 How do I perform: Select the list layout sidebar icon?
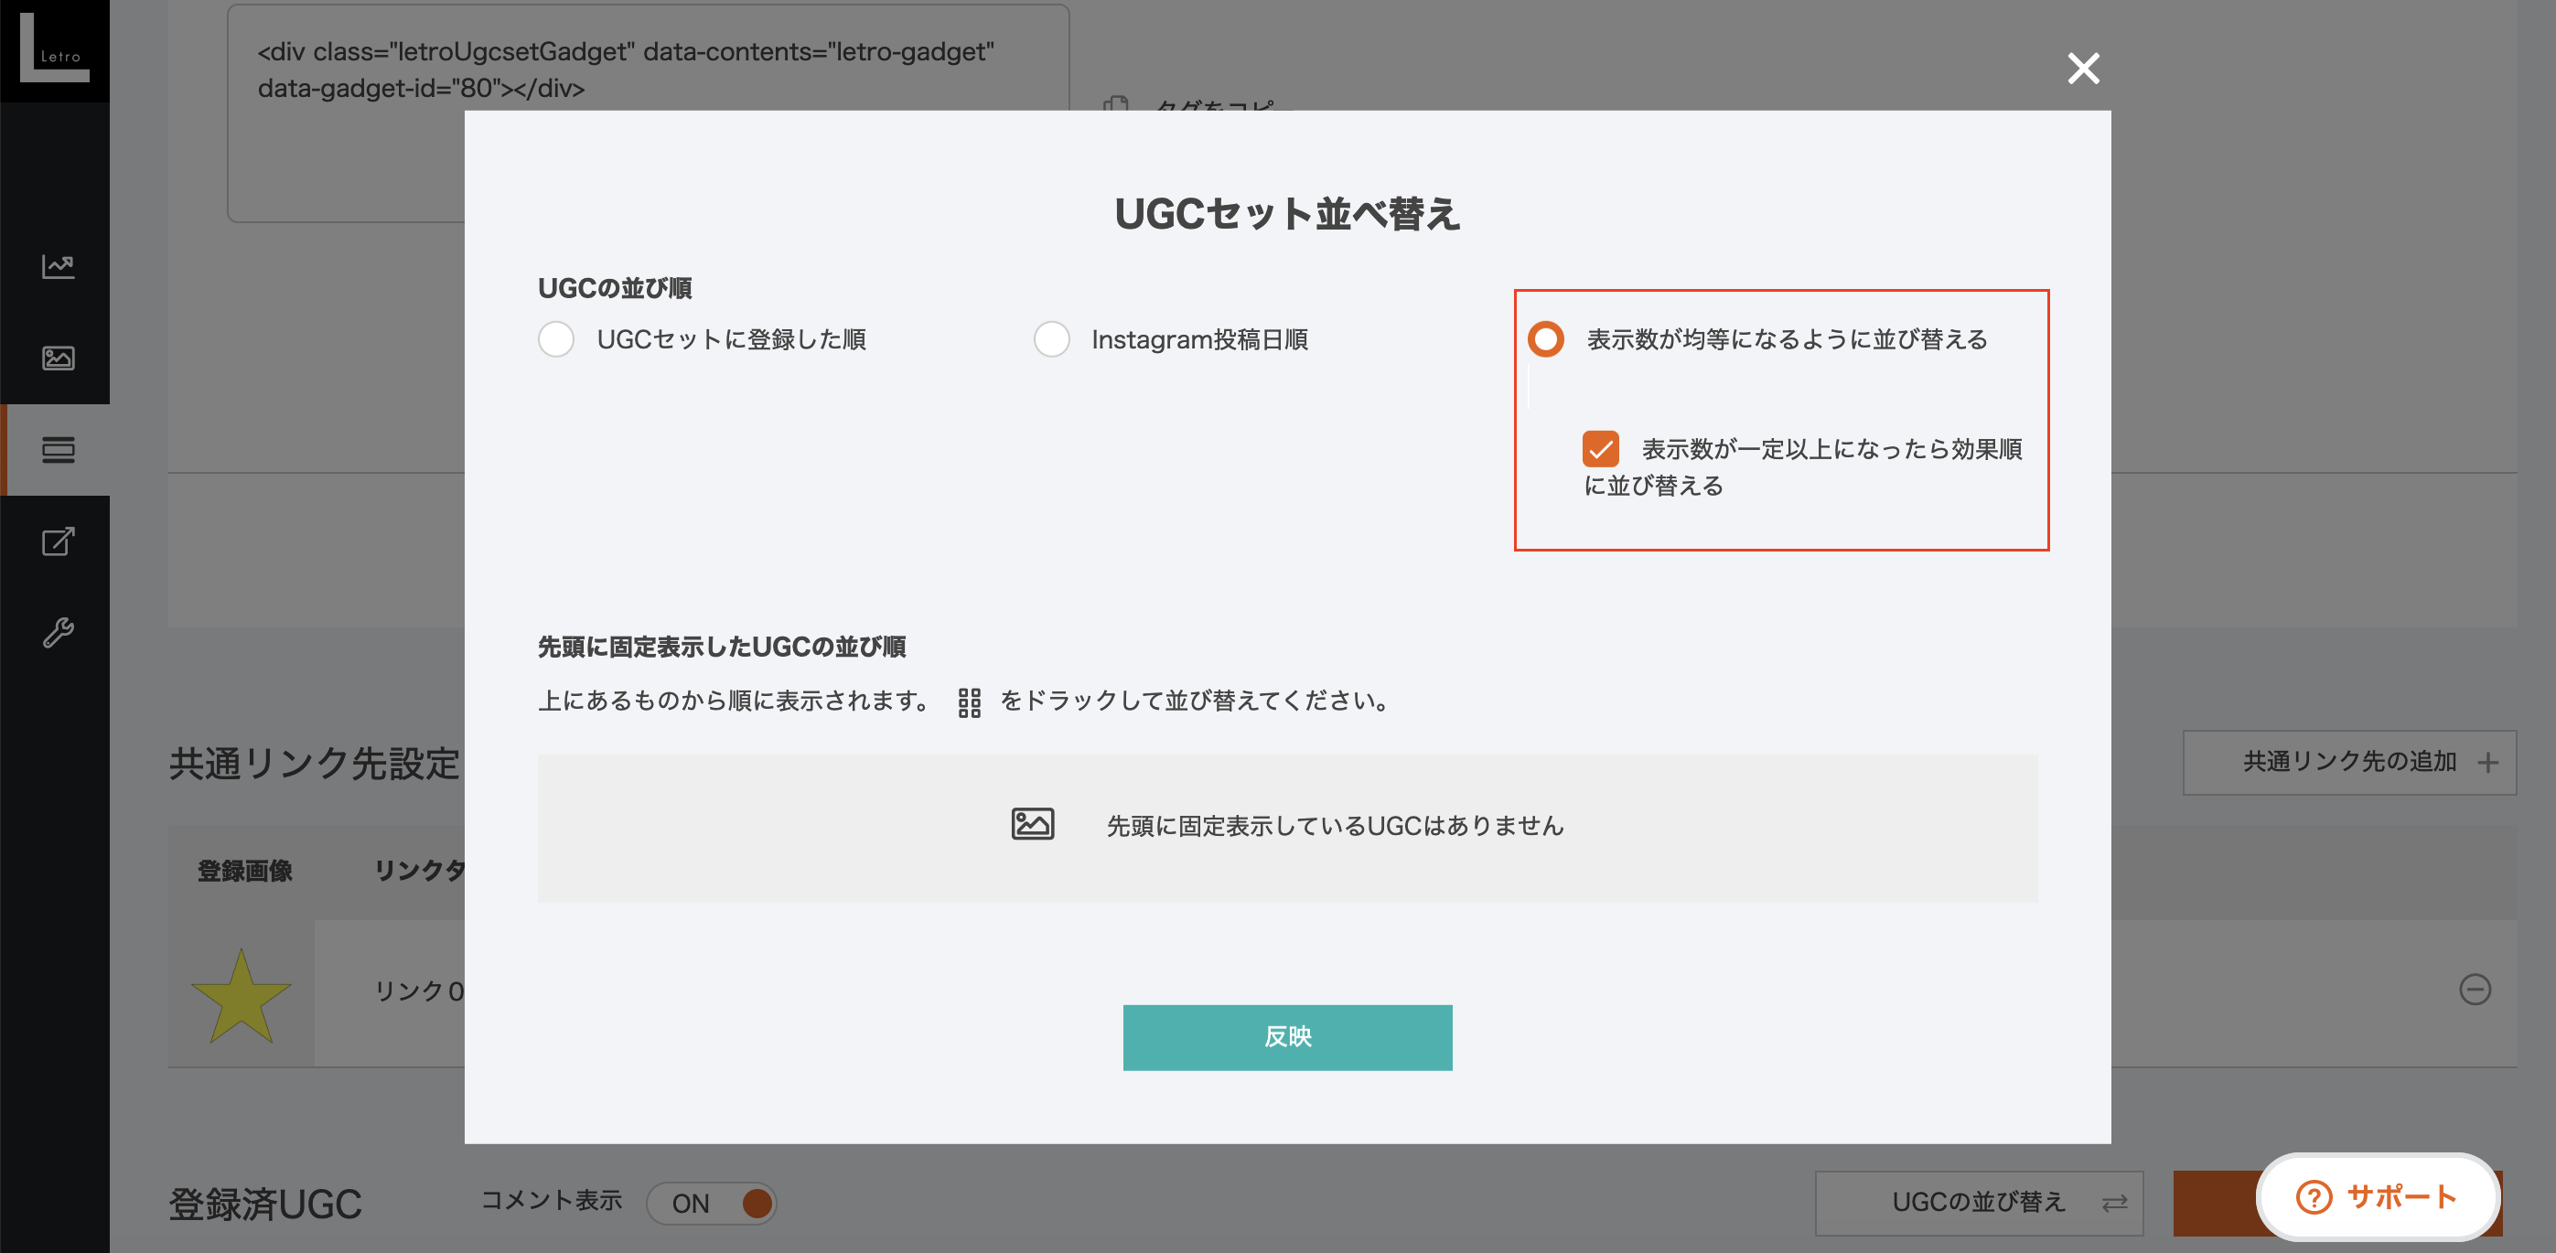[x=58, y=449]
